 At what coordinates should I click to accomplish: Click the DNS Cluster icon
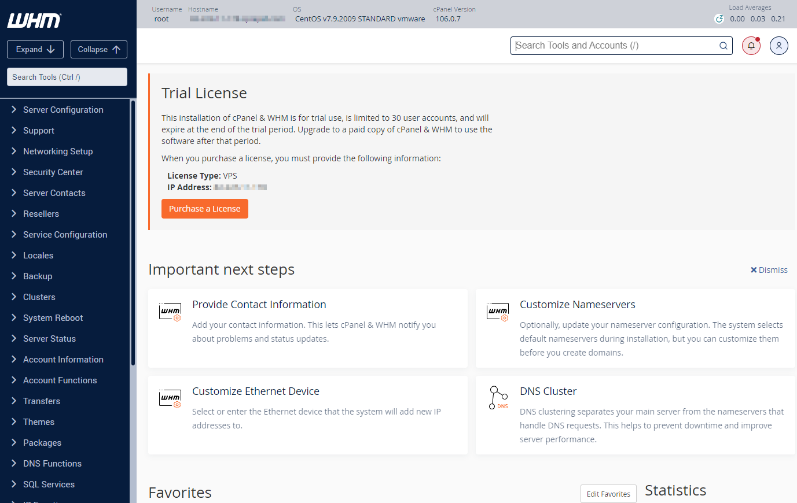pos(498,398)
